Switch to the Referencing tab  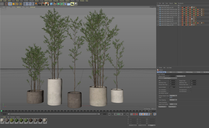pos(189,72)
